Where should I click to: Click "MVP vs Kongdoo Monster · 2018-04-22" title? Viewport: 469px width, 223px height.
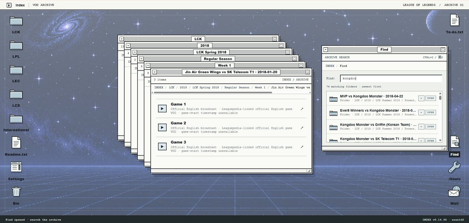click(x=372, y=96)
